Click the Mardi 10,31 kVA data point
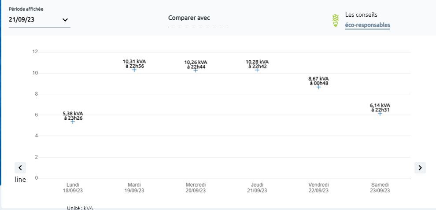Viewport: 436px width, 210px height. [x=134, y=70]
